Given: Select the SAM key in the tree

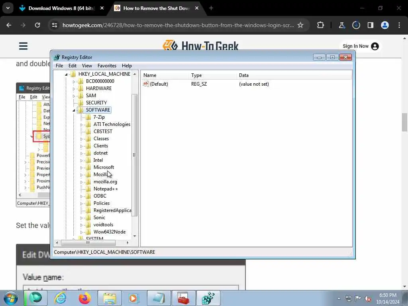Looking at the screenshot, I should 91,96.
